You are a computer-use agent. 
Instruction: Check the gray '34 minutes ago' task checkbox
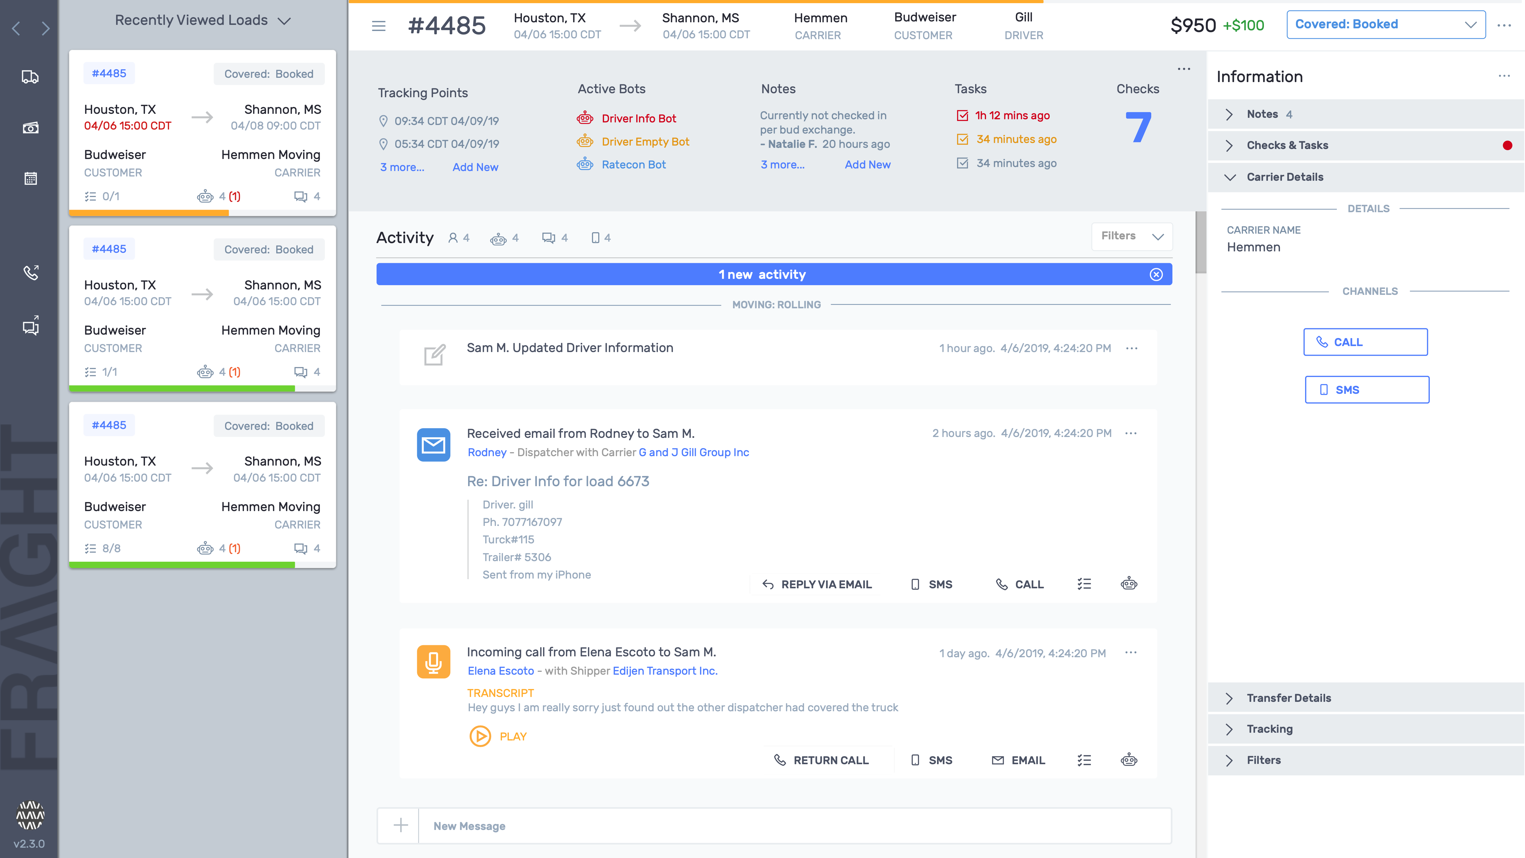pyautogui.click(x=963, y=163)
